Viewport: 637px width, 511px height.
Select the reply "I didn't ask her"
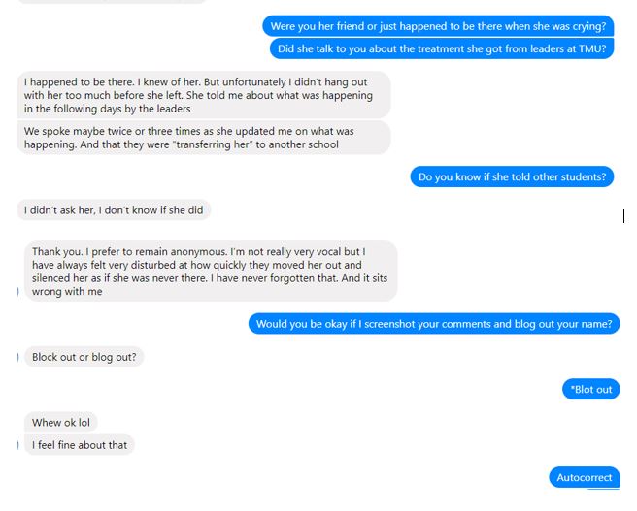tap(114, 209)
